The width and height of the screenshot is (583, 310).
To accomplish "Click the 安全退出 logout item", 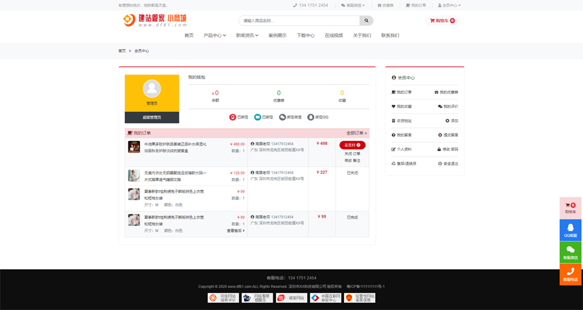I will coord(448,164).
